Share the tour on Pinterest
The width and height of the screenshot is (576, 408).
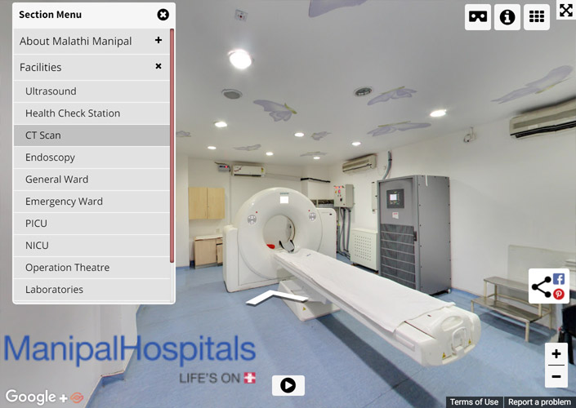pyautogui.click(x=559, y=294)
